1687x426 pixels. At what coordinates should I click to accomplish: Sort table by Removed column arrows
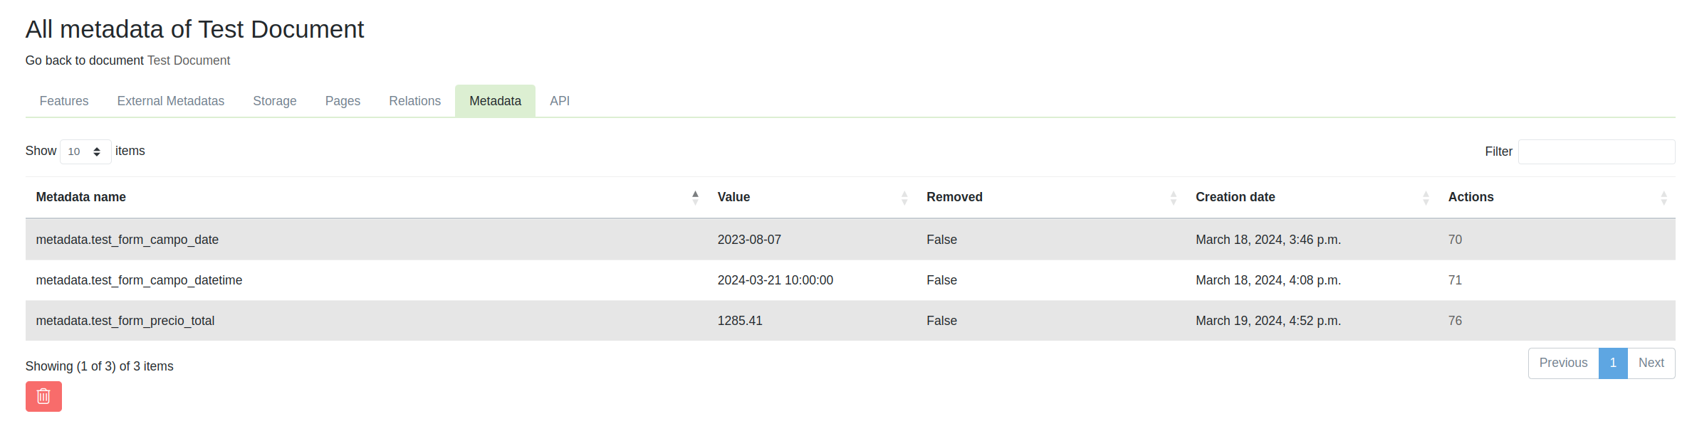tap(1173, 198)
